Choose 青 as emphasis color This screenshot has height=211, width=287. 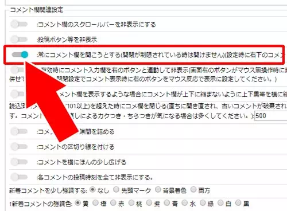pos(167,203)
